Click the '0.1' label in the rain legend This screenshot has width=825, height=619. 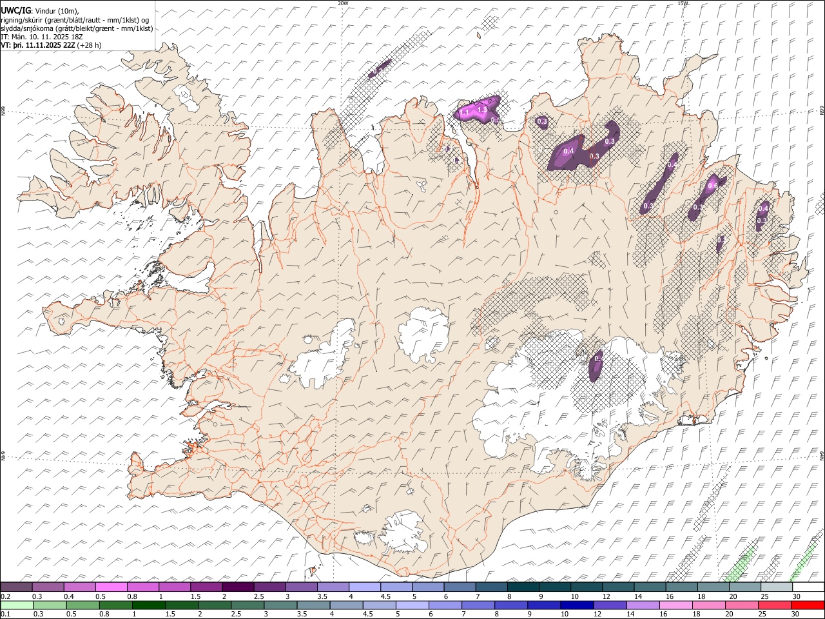point(5,614)
